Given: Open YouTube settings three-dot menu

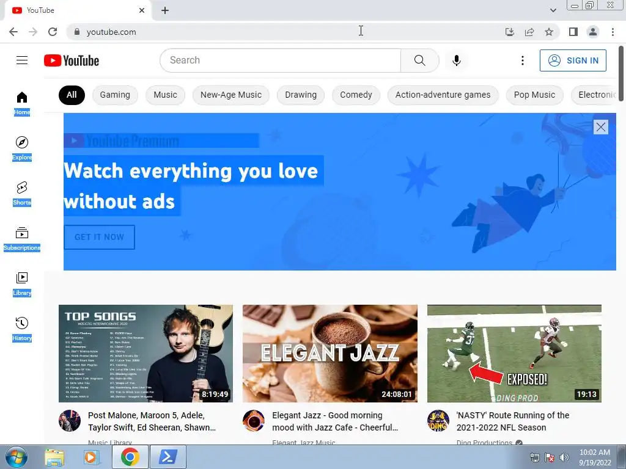Looking at the screenshot, I should 522,60.
